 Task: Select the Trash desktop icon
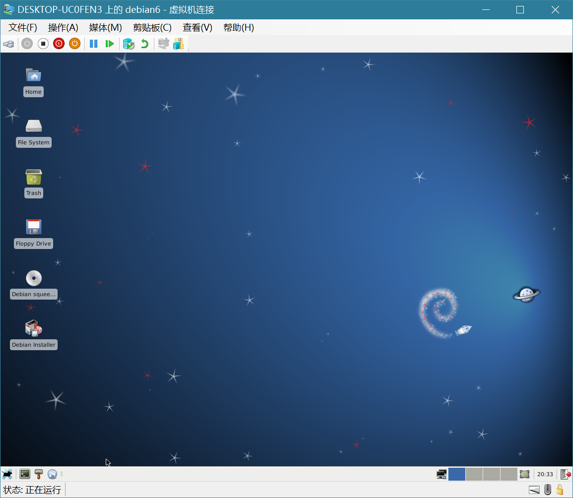33,177
